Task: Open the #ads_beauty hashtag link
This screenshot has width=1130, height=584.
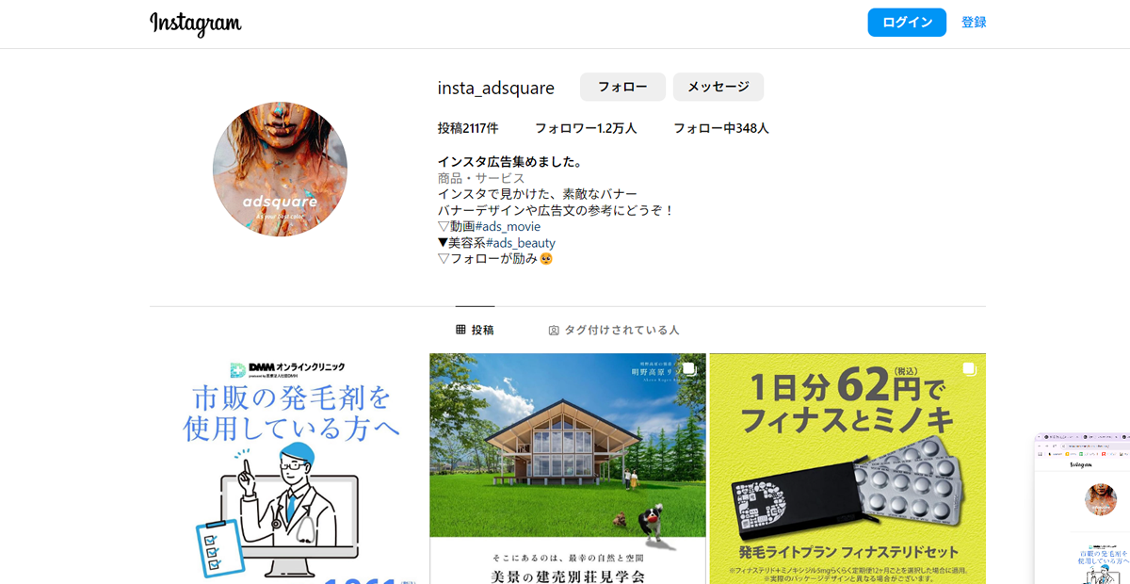Action: [521, 242]
